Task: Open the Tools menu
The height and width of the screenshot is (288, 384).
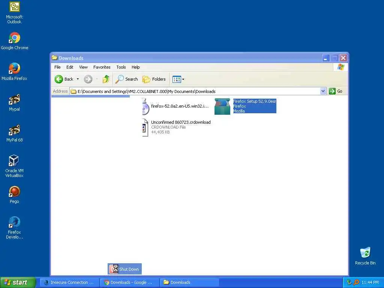Action: 121,67
